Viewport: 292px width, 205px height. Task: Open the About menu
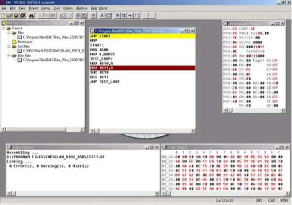[x=103, y=8]
